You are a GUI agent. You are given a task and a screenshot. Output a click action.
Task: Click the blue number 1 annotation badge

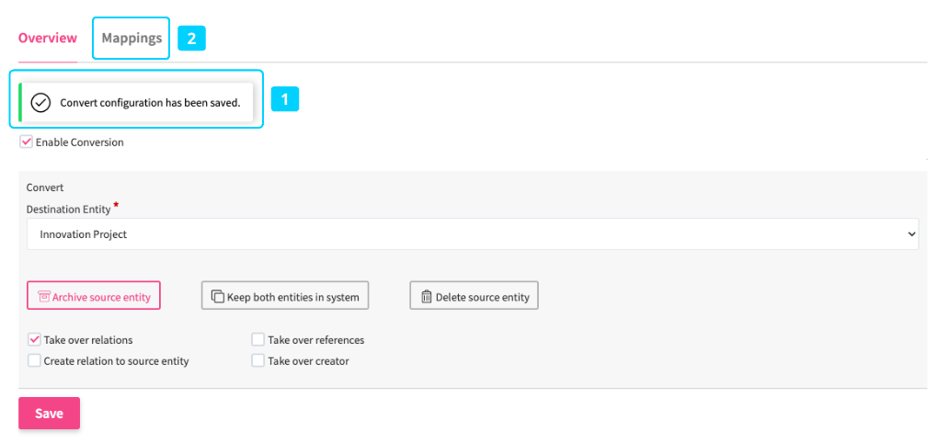284,98
